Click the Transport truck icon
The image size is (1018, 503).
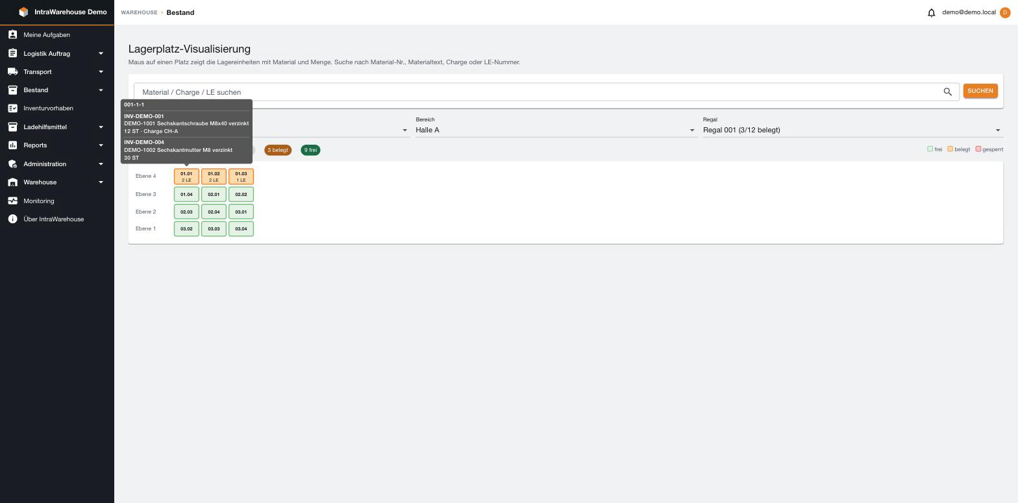[12, 71]
